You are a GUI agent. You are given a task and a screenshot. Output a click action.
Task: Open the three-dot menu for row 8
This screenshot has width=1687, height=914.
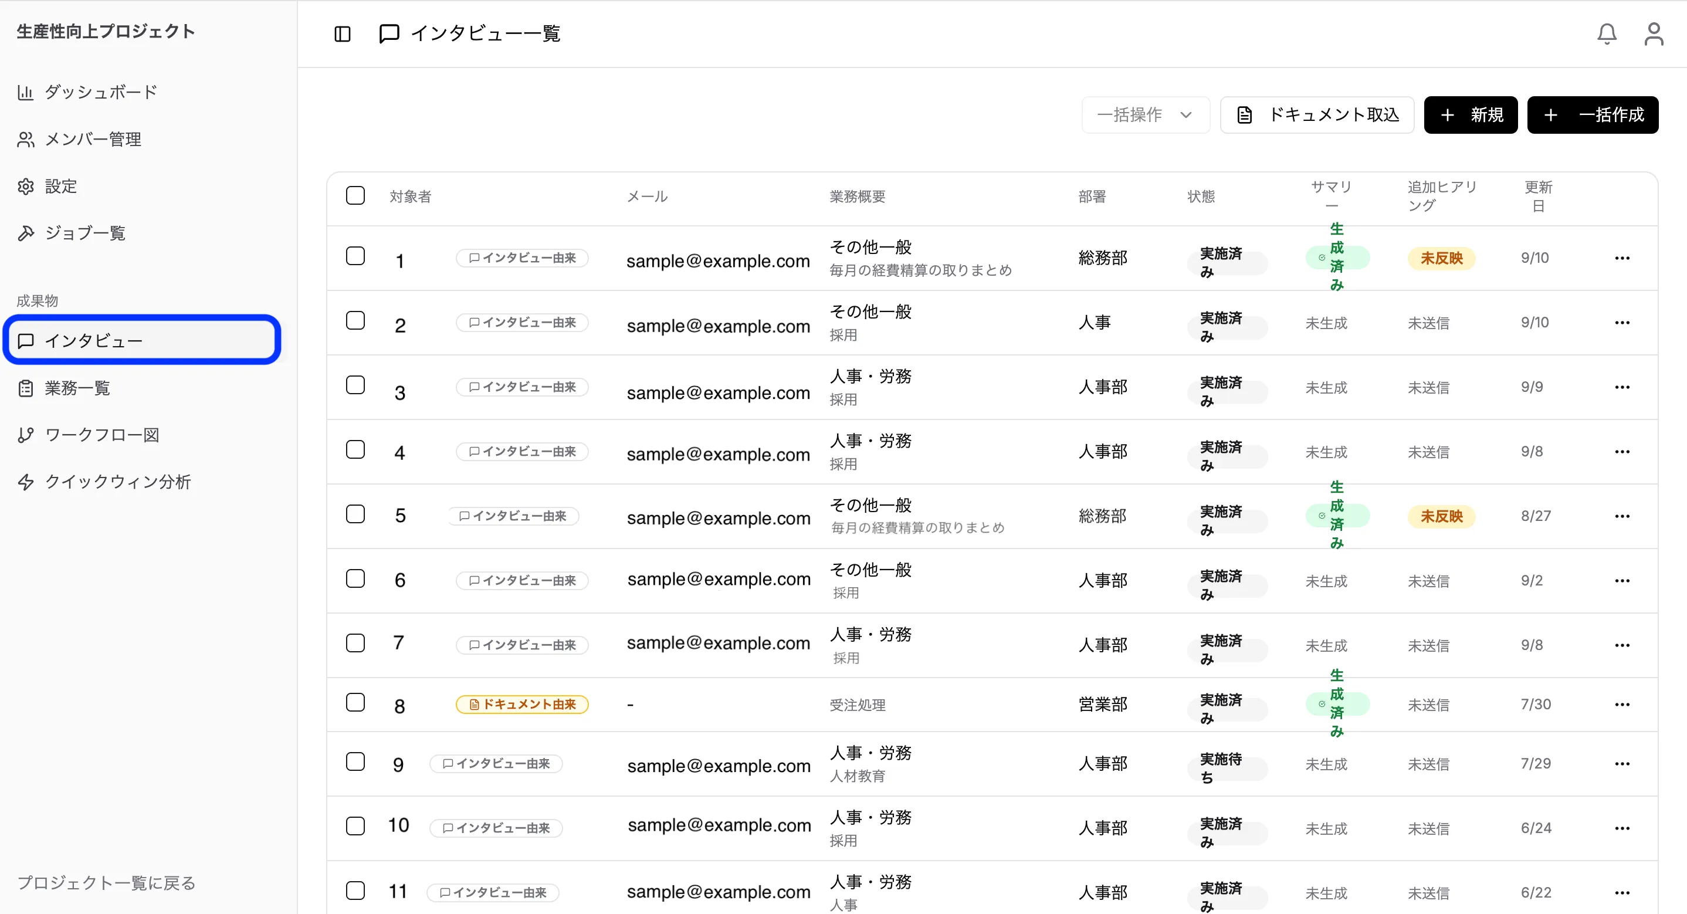coord(1622,705)
